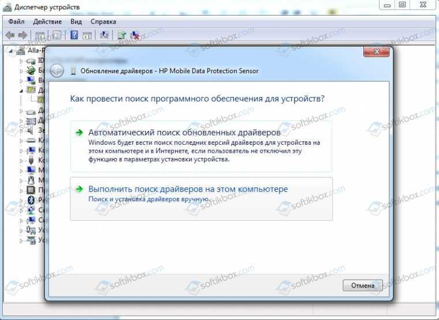Click the blue question-mark Help toolbar icon
Viewport: 439px width, 320px height.
click(x=74, y=35)
